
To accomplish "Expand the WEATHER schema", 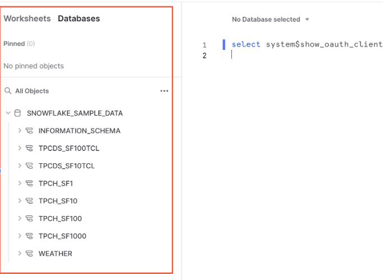I will tap(20, 254).
